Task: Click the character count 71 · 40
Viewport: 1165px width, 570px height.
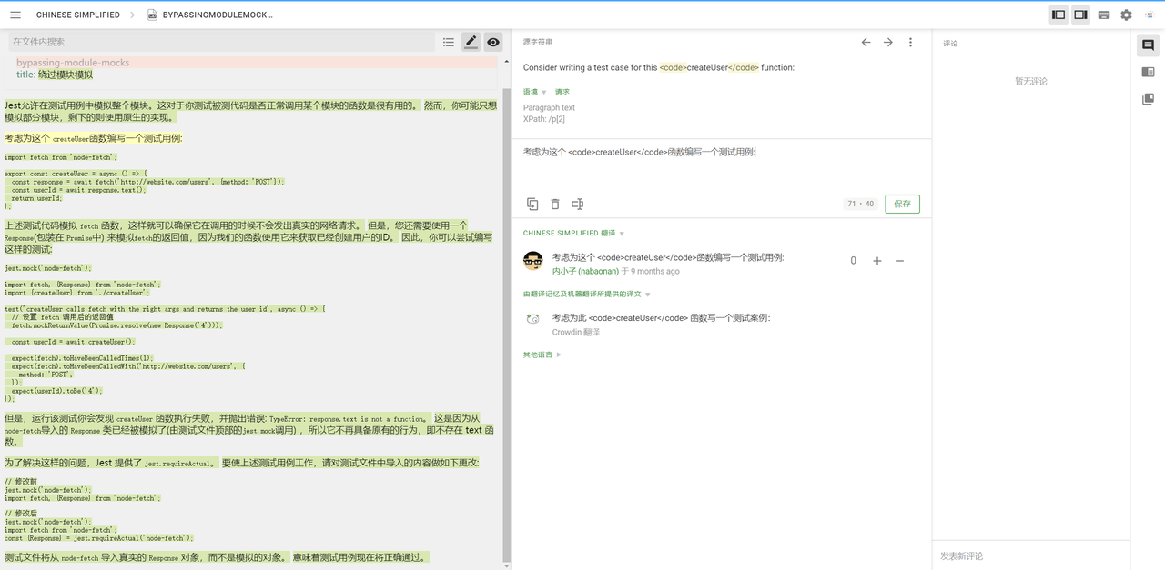Action: [x=861, y=204]
